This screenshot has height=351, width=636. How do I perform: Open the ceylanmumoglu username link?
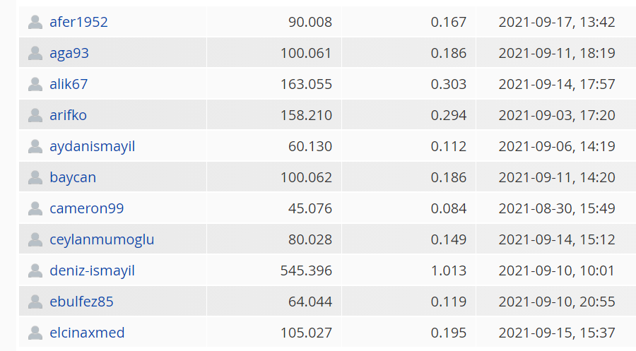[x=102, y=239]
